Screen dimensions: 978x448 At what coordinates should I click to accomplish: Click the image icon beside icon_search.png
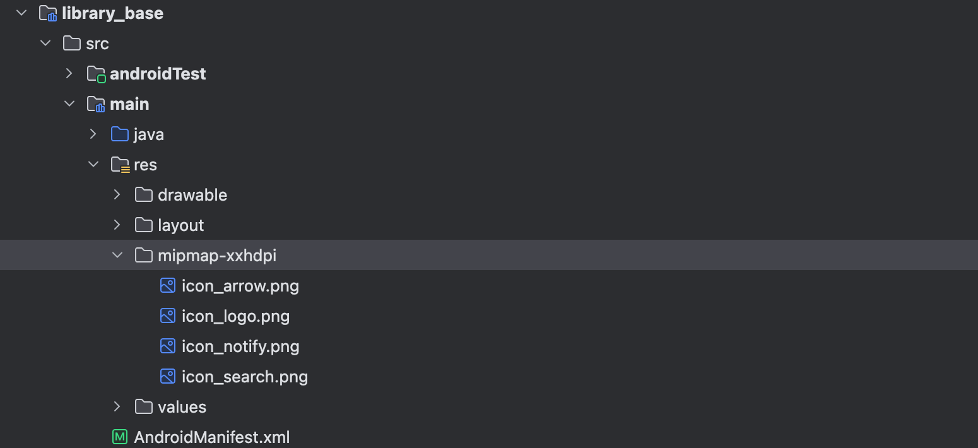168,376
